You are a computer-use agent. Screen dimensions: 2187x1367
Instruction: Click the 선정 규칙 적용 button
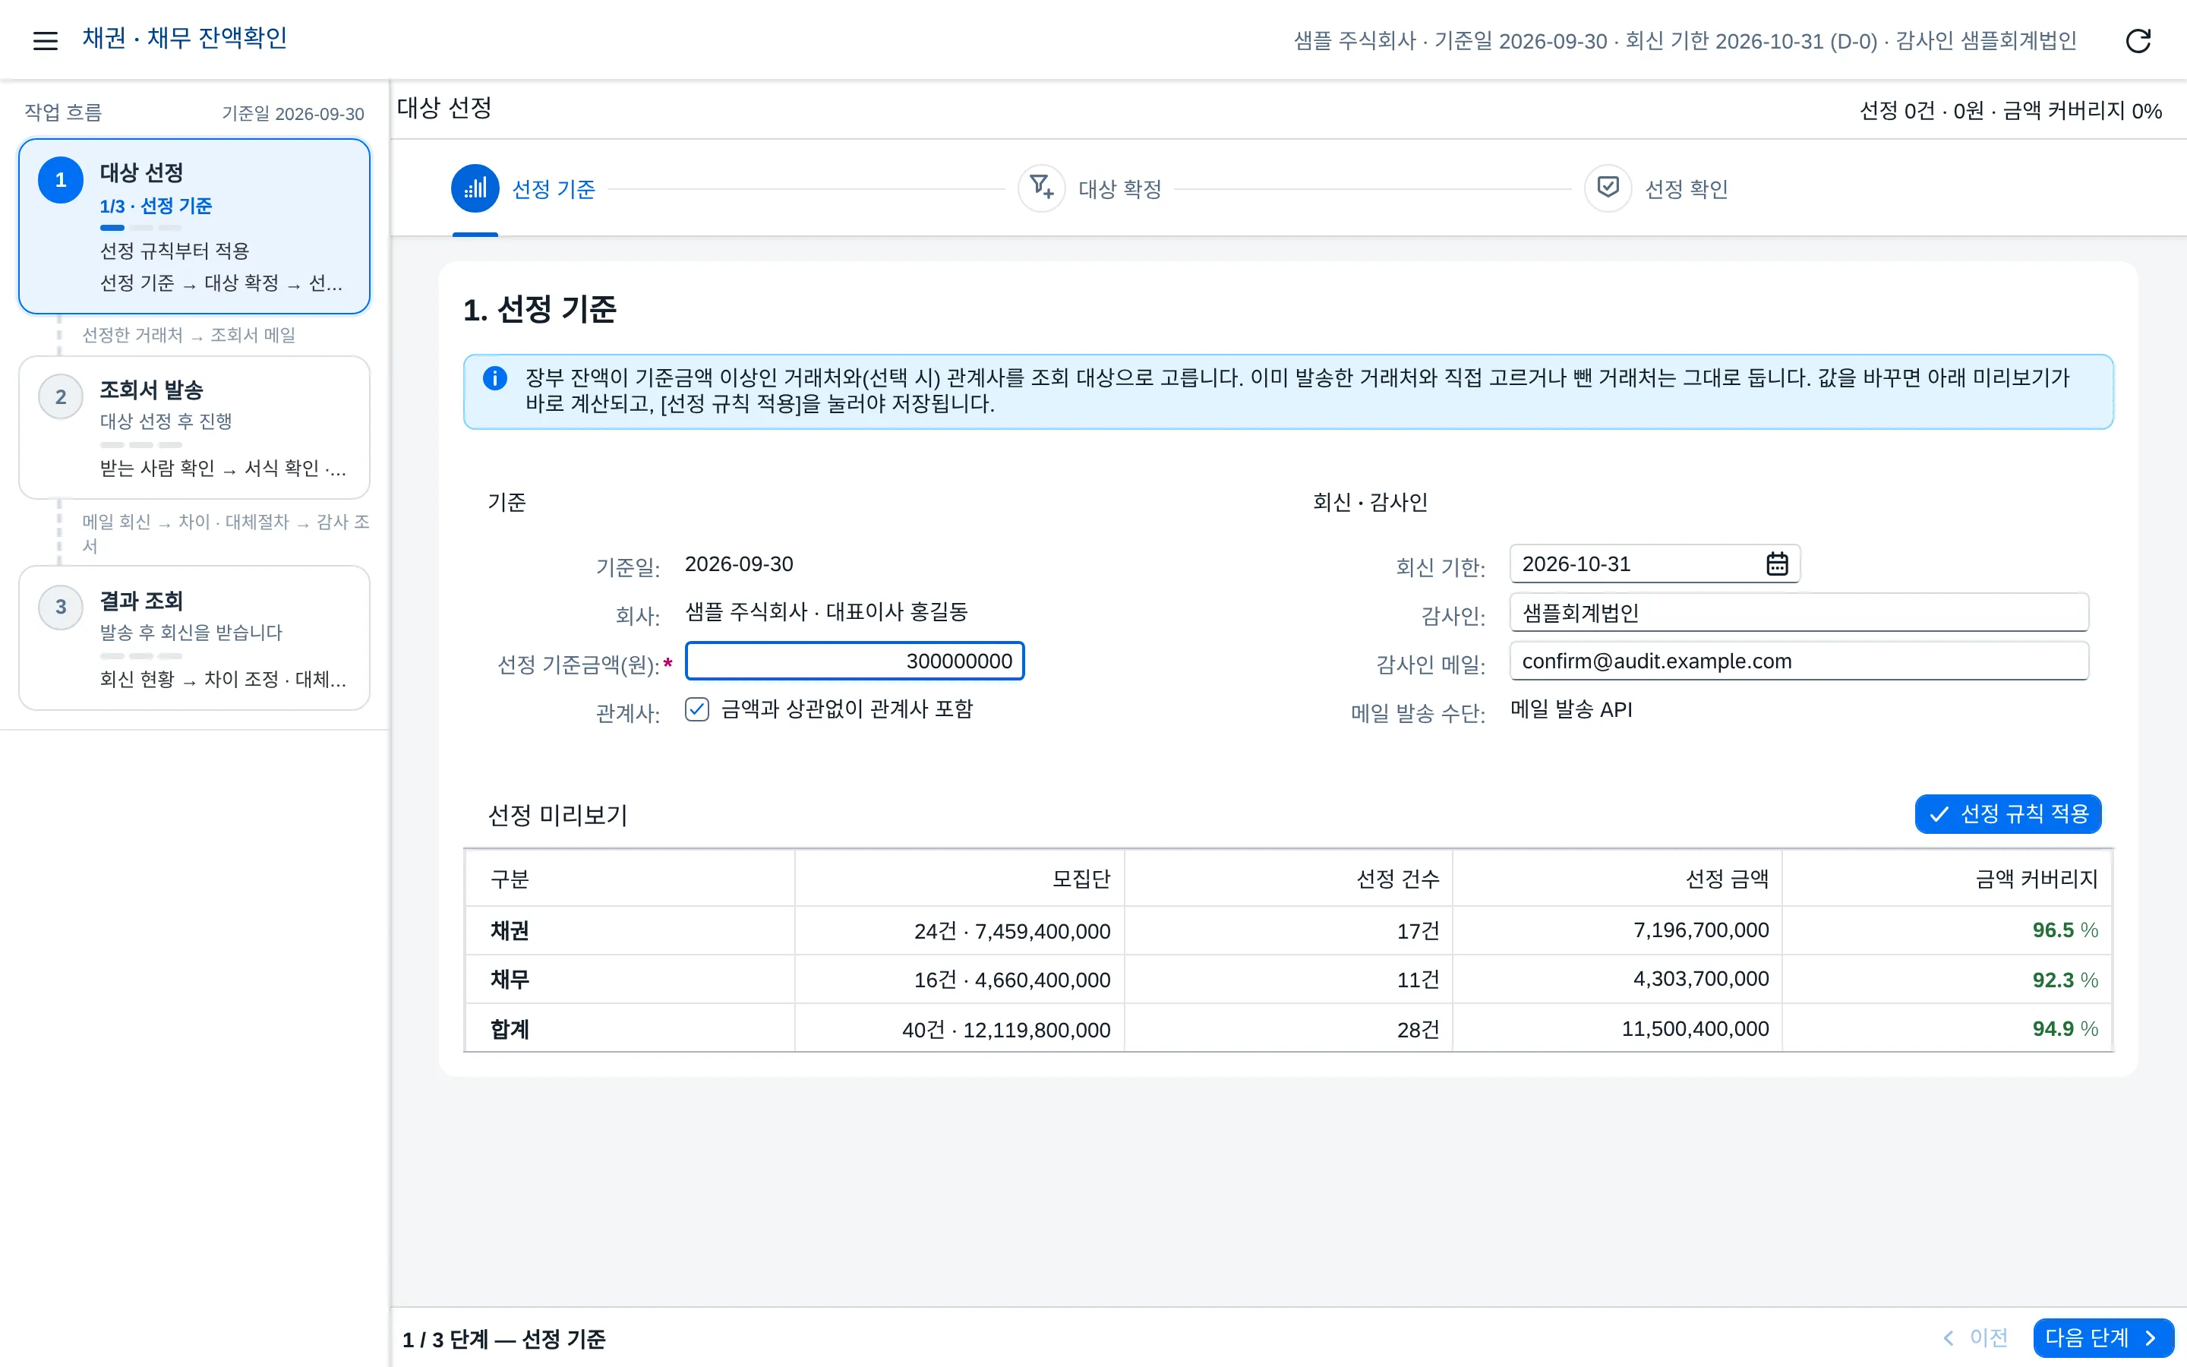[2008, 813]
